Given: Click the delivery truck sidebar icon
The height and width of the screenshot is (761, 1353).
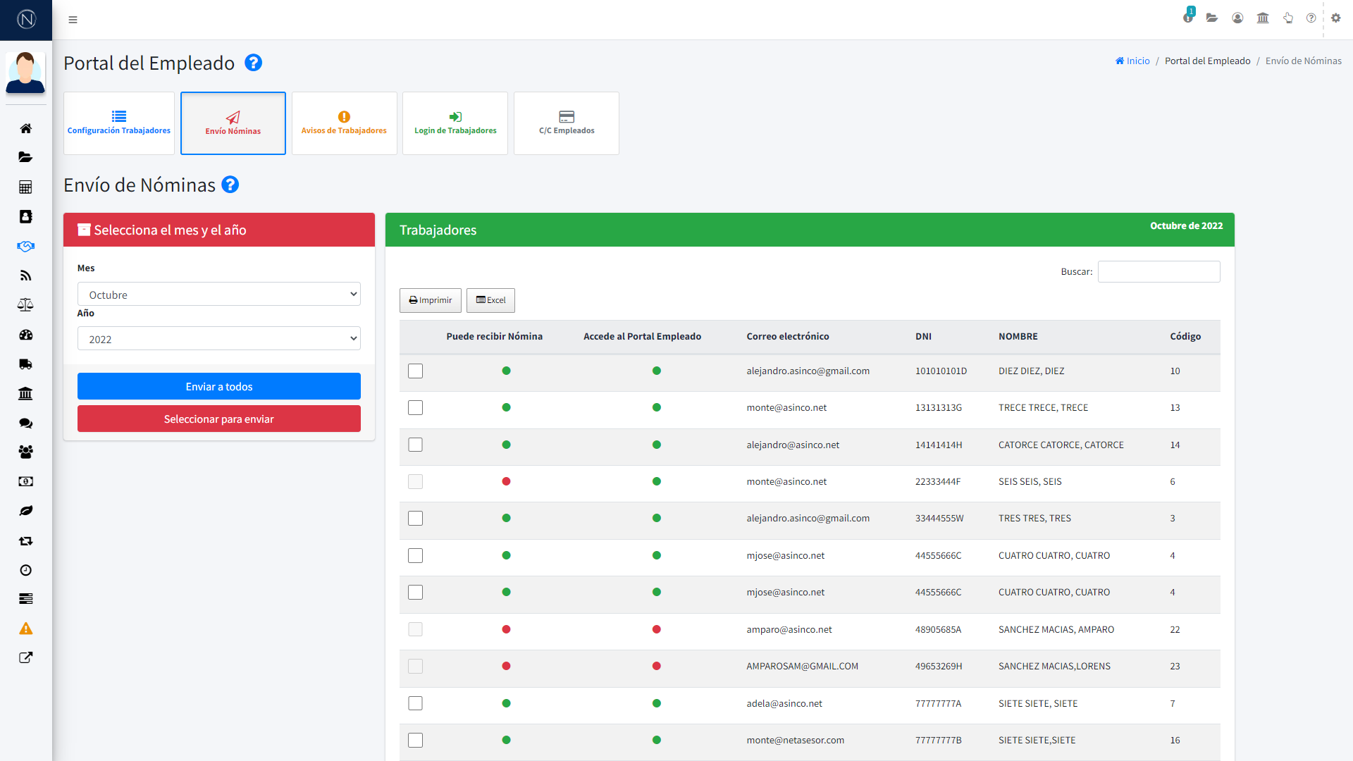Looking at the screenshot, I should [x=25, y=364].
